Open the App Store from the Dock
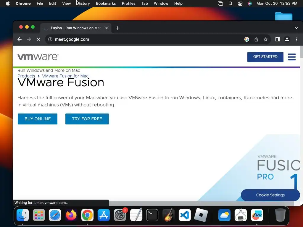The image size is (303, 227). 104,215
